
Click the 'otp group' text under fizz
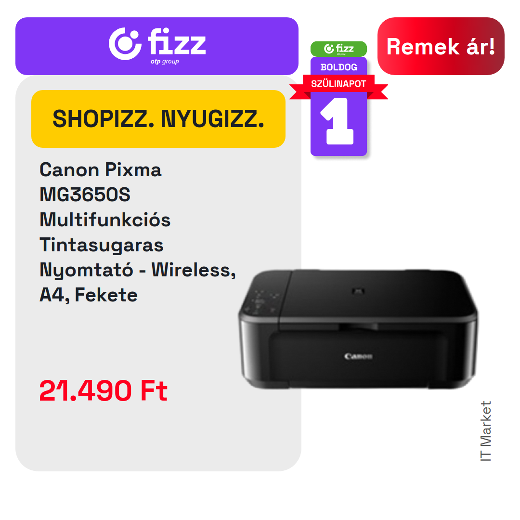tap(165, 62)
